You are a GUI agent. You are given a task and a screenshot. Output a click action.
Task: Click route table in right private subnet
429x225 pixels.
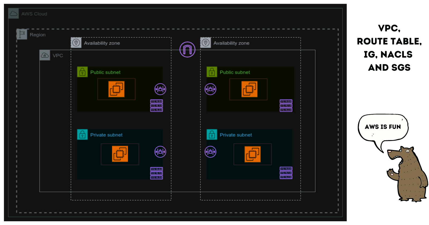click(x=286, y=173)
